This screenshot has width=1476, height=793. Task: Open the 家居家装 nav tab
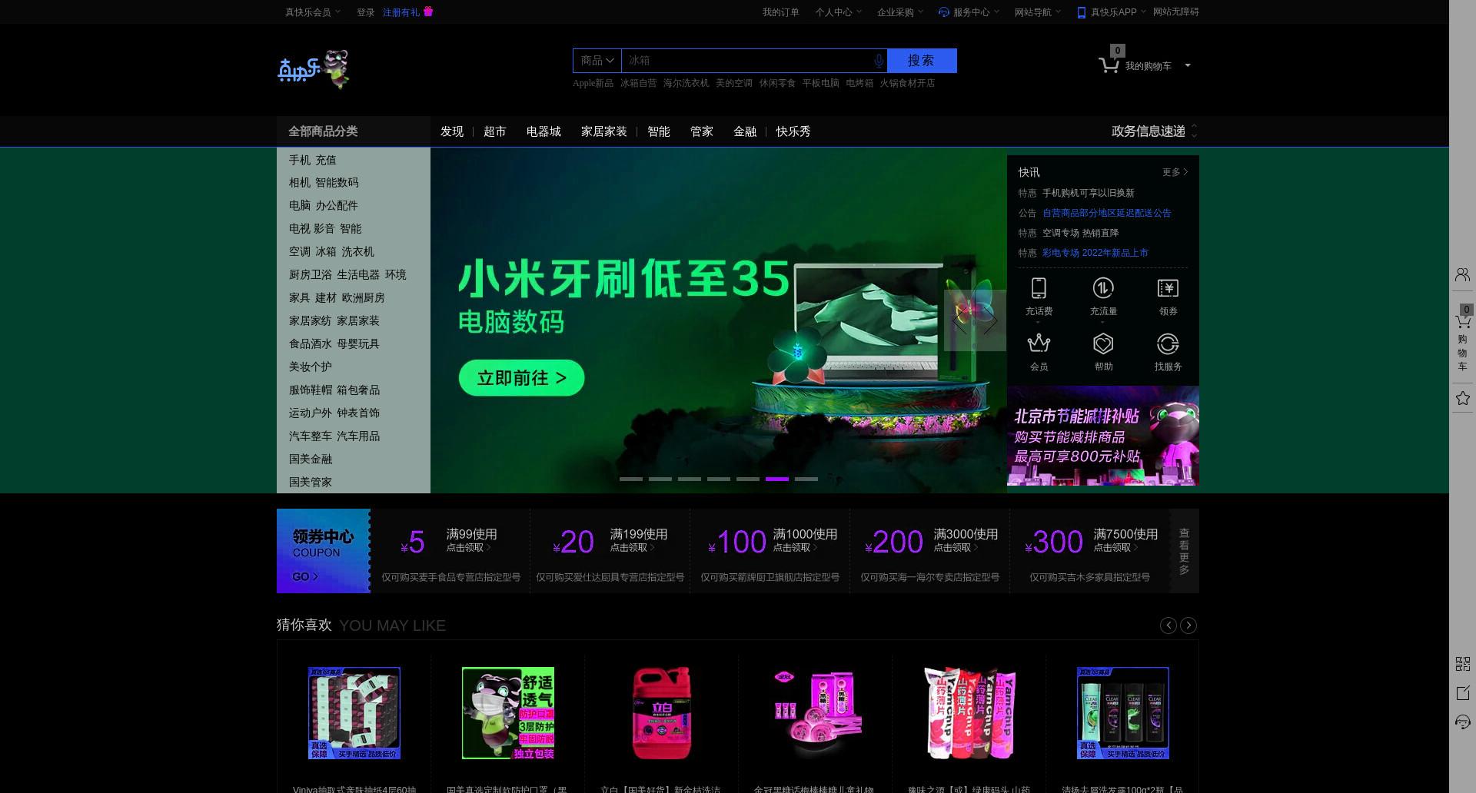tap(604, 131)
